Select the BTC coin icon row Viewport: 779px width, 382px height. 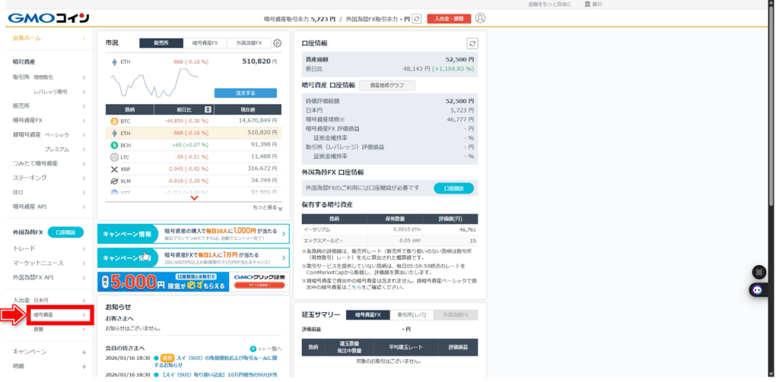point(115,121)
